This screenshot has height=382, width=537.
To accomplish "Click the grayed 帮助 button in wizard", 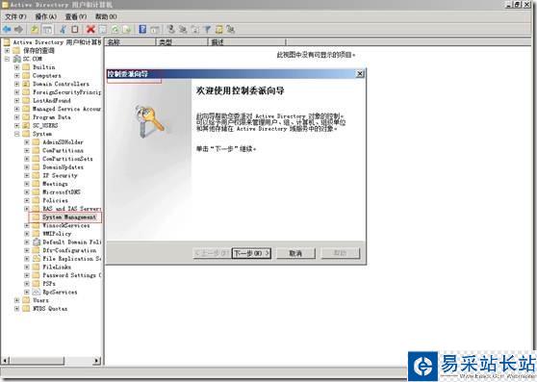I will point(340,253).
